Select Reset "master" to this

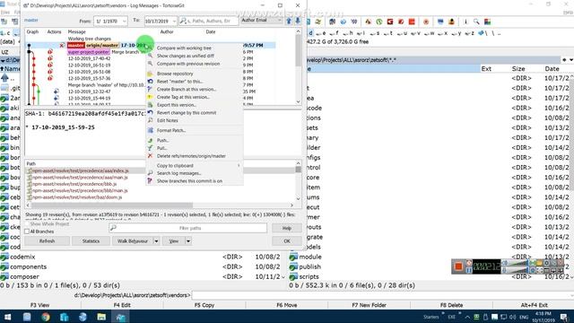(179, 82)
